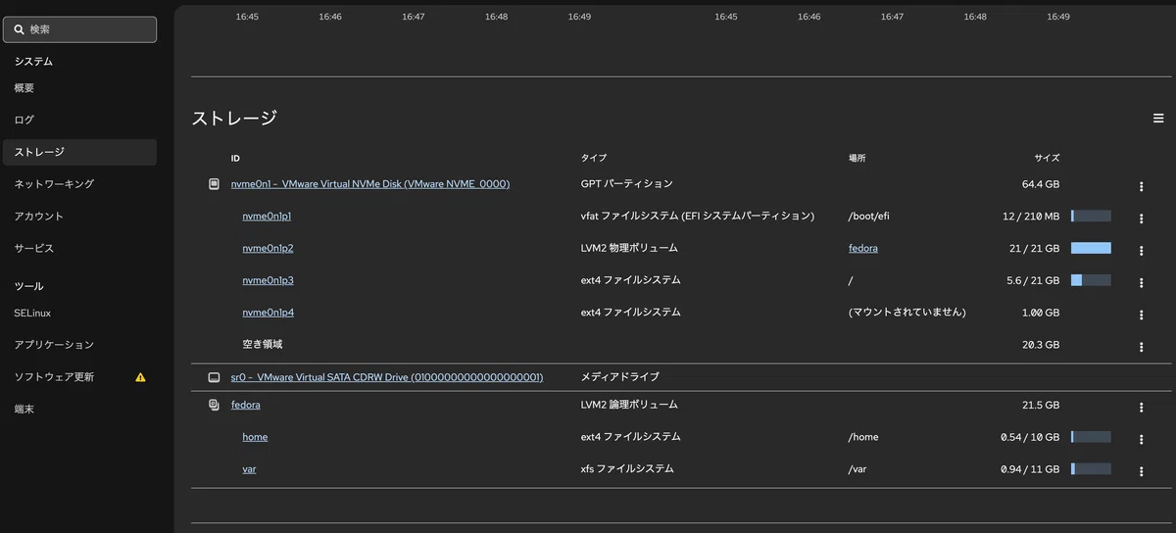Click the ストレージ section heading

234,119
